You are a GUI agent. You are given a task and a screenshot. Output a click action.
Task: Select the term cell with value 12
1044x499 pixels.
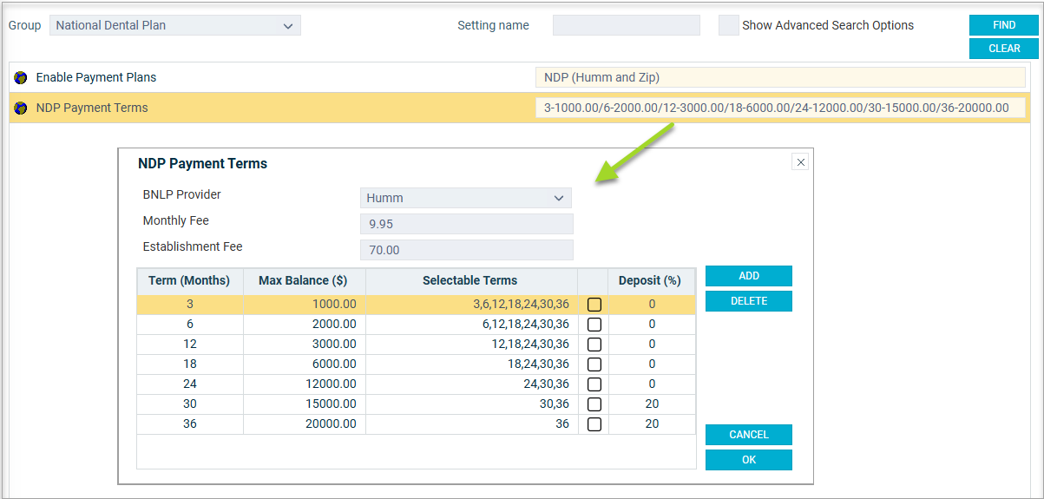pyautogui.click(x=189, y=345)
